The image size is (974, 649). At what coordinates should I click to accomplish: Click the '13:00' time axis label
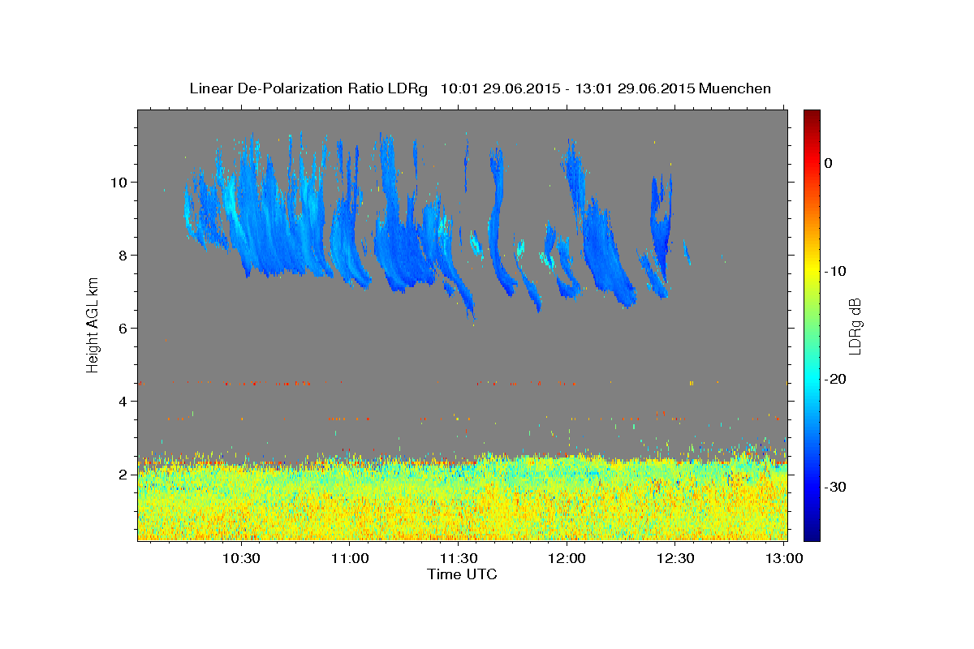[784, 558]
